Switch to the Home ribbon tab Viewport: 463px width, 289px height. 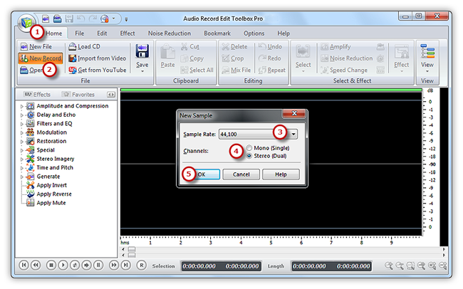pyautogui.click(x=54, y=33)
